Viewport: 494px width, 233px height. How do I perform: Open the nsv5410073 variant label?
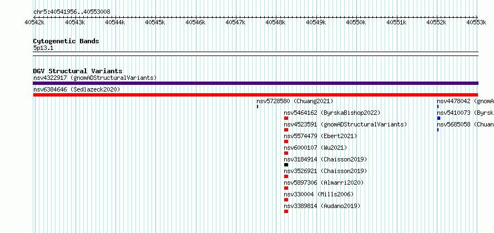[x=465, y=113]
